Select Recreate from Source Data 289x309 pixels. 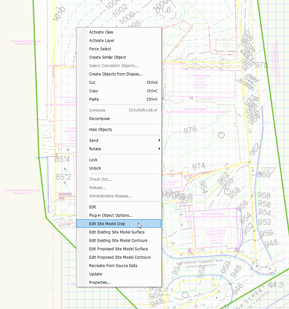(x=113, y=266)
